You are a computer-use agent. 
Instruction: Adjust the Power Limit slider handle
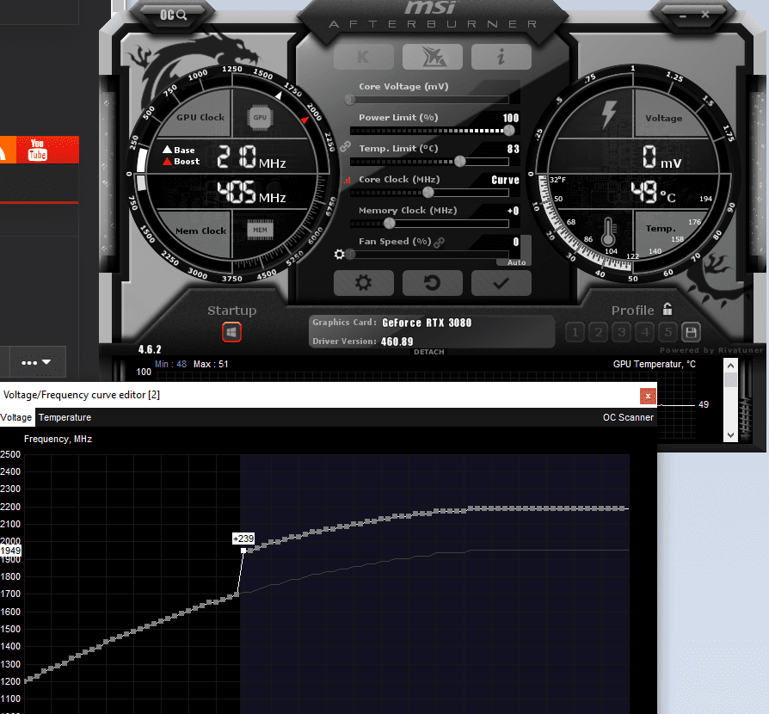[509, 131]
